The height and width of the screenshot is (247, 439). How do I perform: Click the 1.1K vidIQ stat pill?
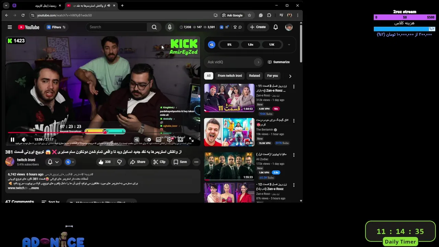pyautogui.click(x=272, y=45)
